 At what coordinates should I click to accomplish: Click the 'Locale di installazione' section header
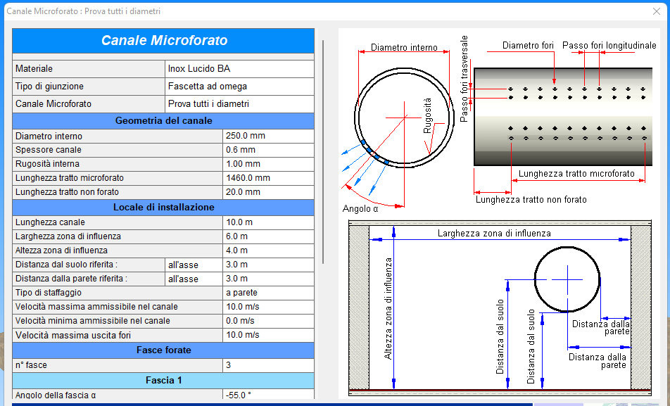tap(163, 208)
